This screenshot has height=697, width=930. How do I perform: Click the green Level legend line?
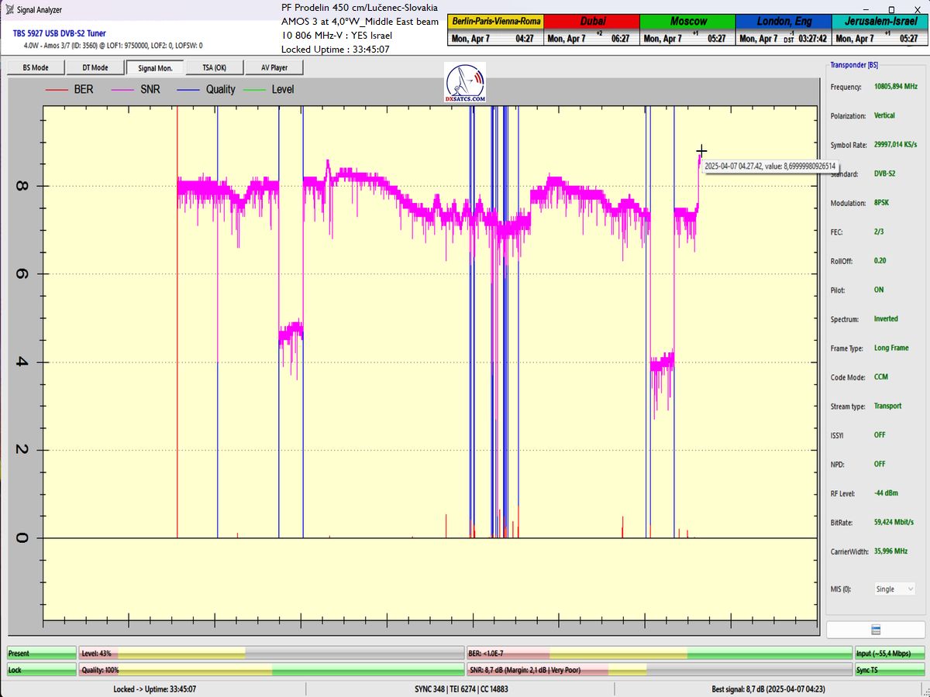tap(254, 90)
